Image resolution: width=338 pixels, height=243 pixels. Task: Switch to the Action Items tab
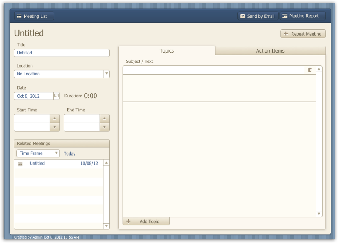pyautogui.click(x=270, y=50)
